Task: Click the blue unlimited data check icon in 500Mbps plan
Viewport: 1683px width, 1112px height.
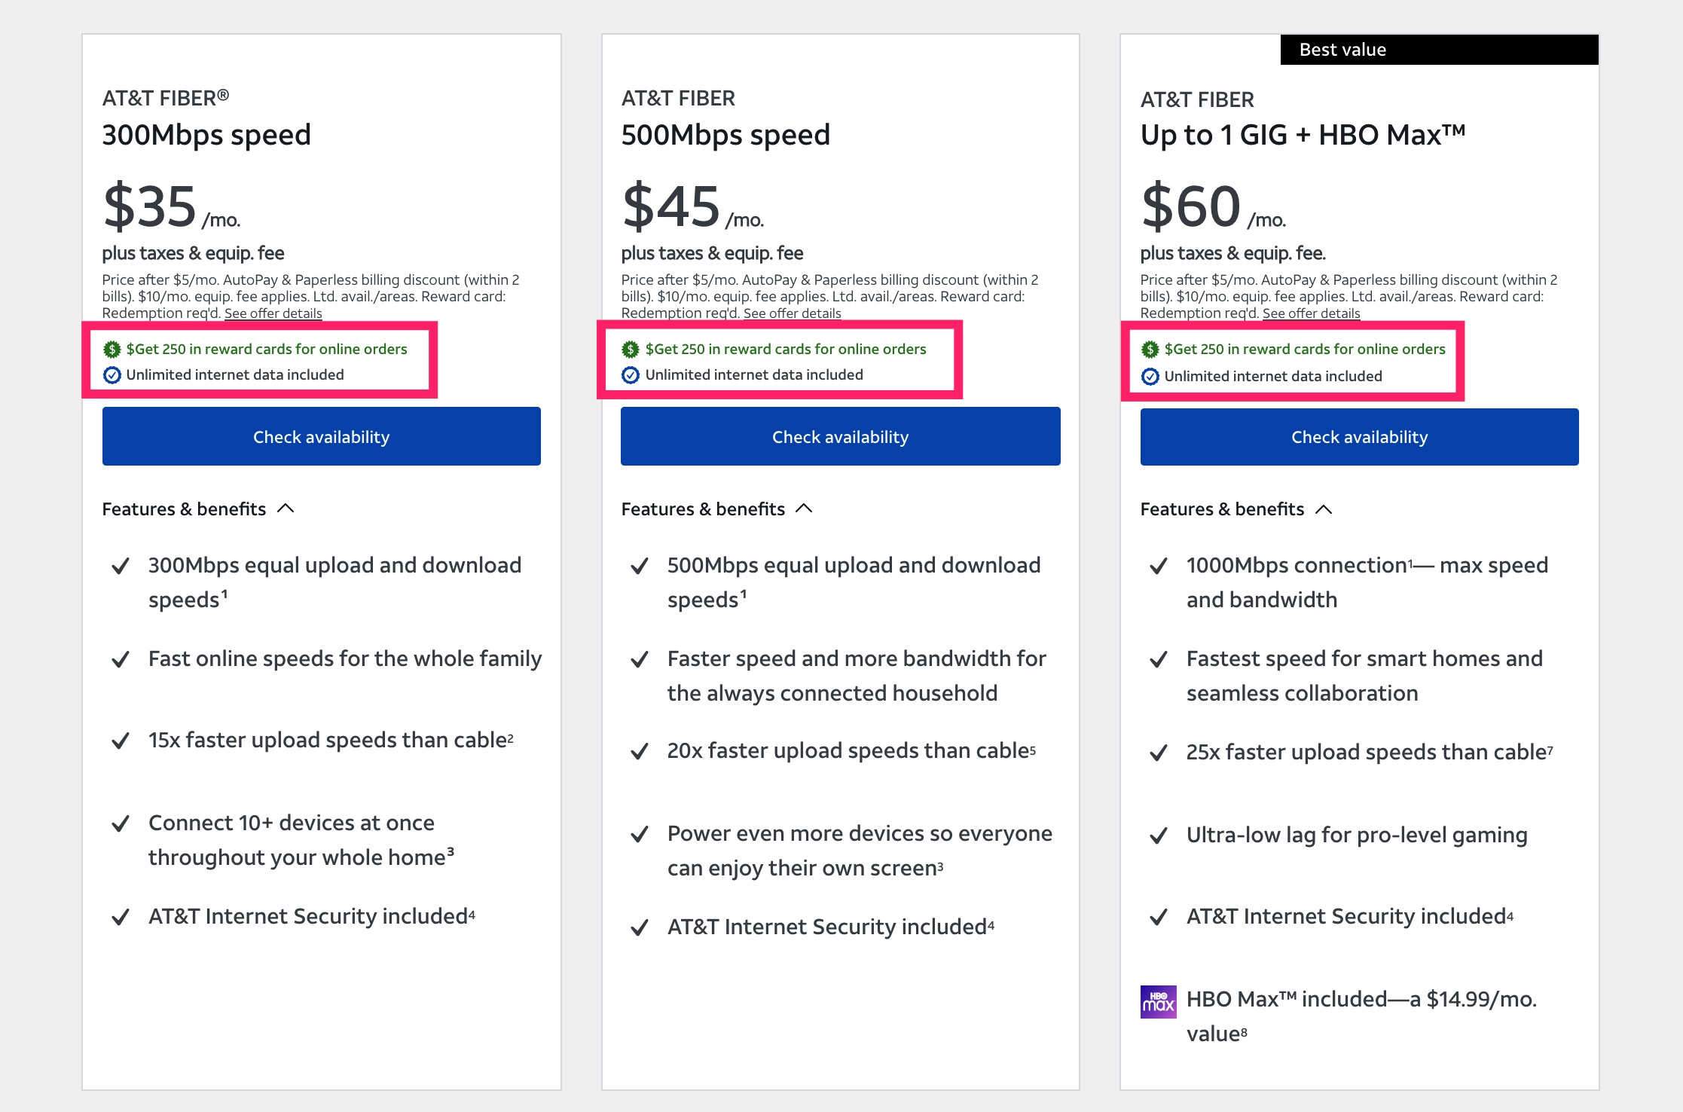Action: click(631, 375)
